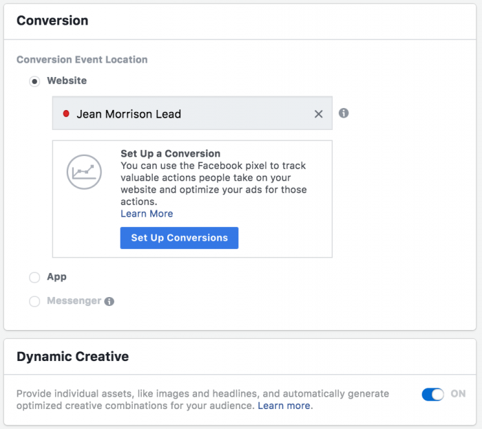Open the Learn More link about Facebook pixel
Viewport: 482px width, 429px height.
pos(147,214)
